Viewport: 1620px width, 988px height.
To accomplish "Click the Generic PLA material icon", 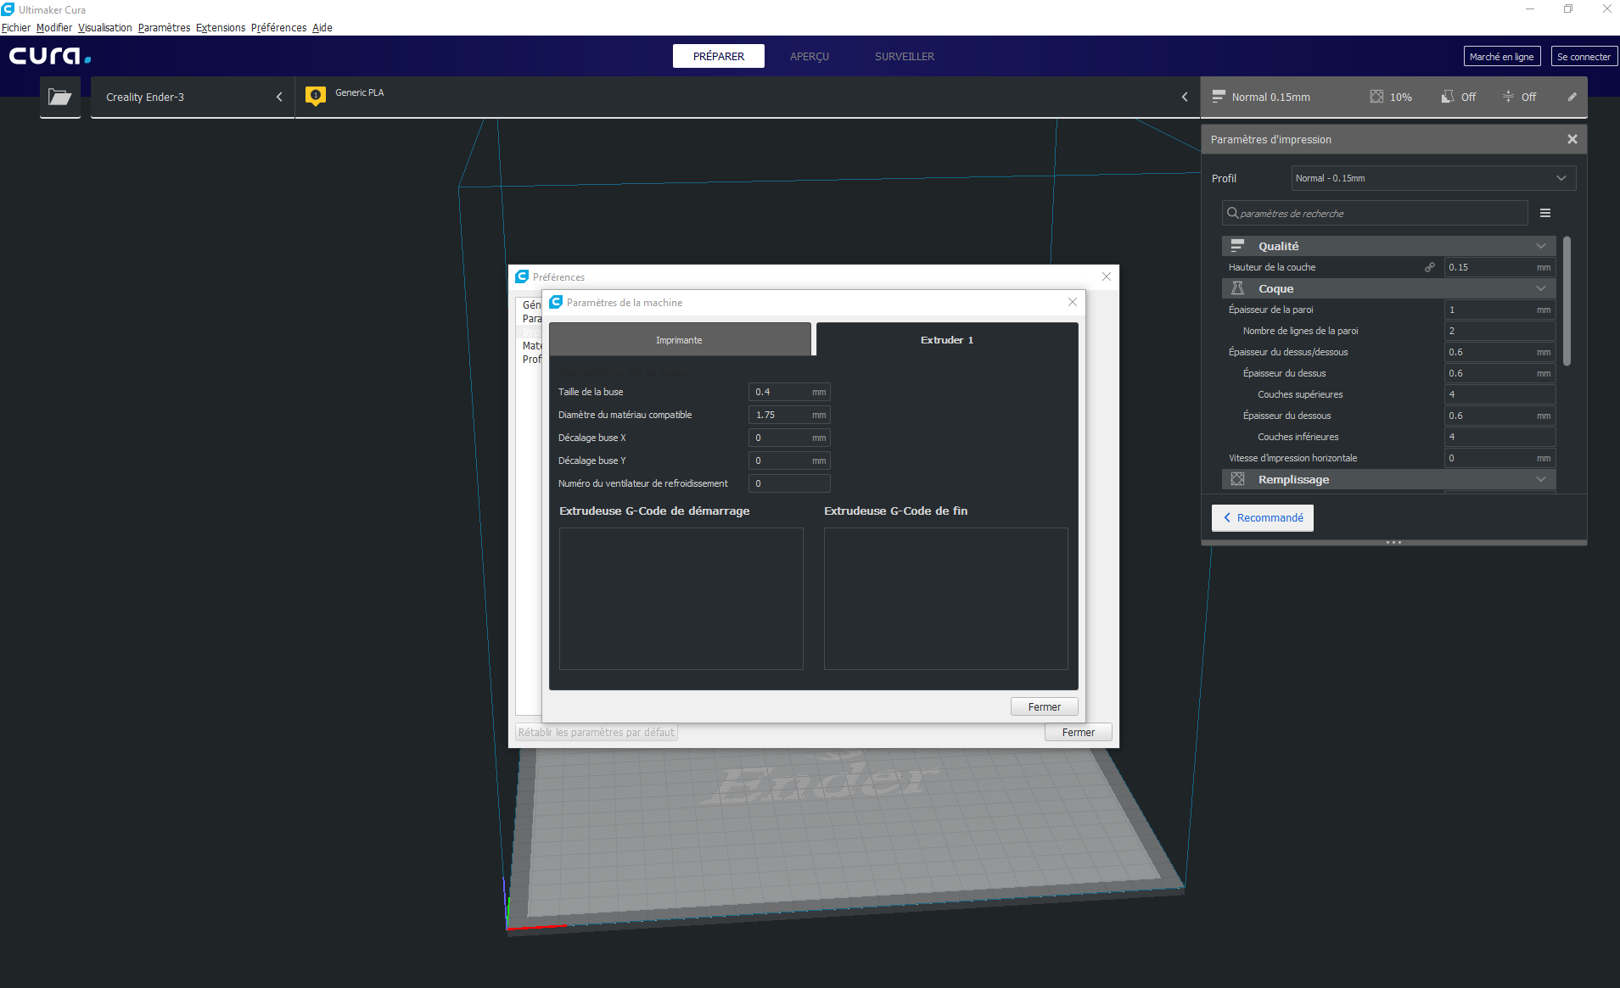I will point(316,96).
